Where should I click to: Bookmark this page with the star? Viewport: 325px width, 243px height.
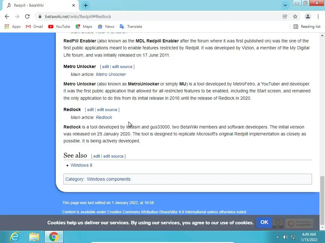coord(295,16)
